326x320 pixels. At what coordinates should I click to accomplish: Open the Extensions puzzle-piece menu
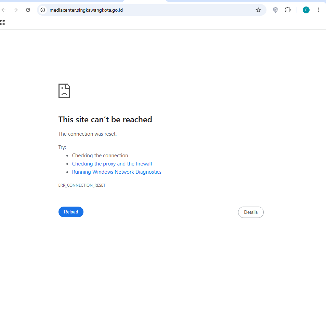(x=288, y=10)
